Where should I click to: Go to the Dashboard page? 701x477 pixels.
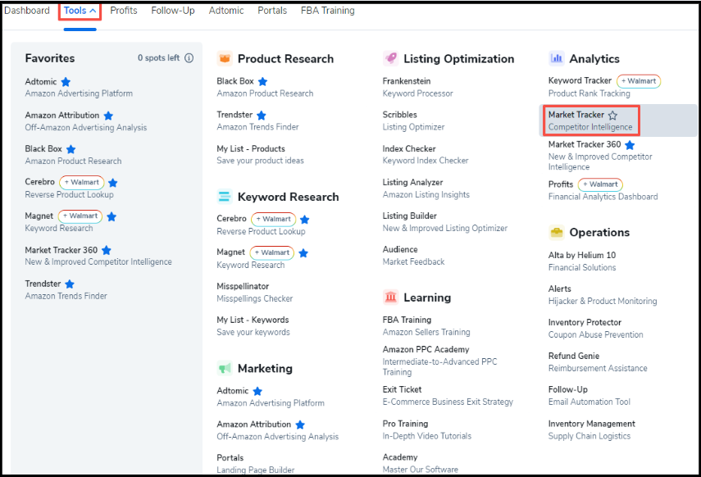[x=27, y=11]
